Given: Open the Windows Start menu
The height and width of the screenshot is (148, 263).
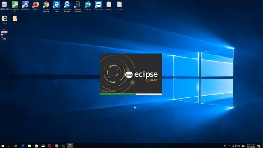Looking at the screenshot, I should pyautogui.click(x=2, y=146).
